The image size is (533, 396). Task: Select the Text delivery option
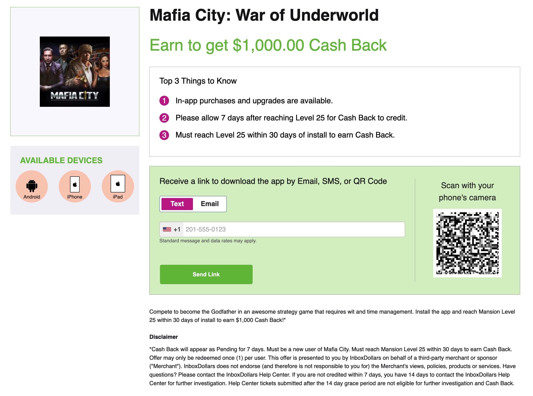coord(177,204)
